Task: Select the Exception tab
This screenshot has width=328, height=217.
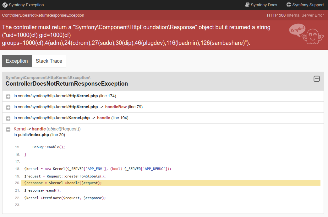Action: pos(17,61)
